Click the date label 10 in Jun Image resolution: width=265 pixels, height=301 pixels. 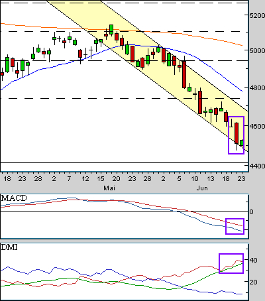(x=194, y=178)
